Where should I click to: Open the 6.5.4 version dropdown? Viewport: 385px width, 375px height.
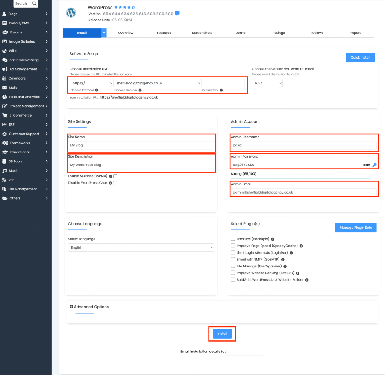(267, 83)
